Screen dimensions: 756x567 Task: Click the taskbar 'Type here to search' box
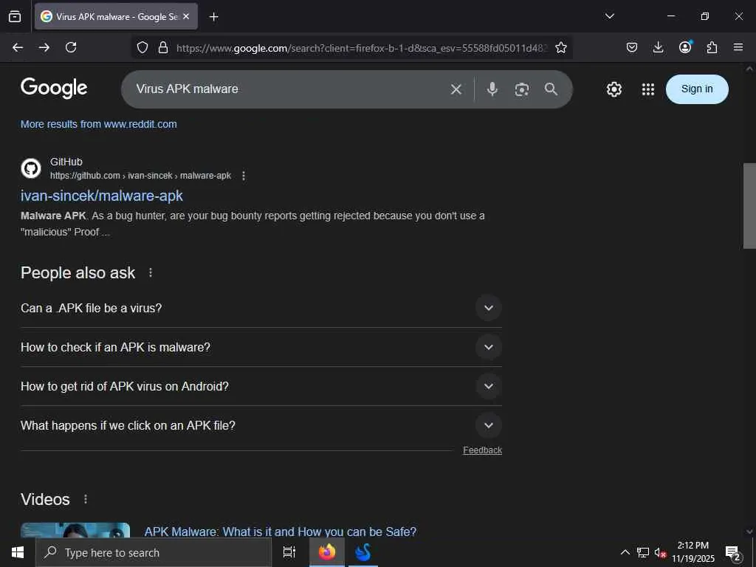[154, 552]
